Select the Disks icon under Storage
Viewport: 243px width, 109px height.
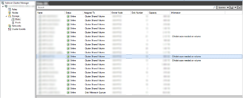(x=13, y=19)
